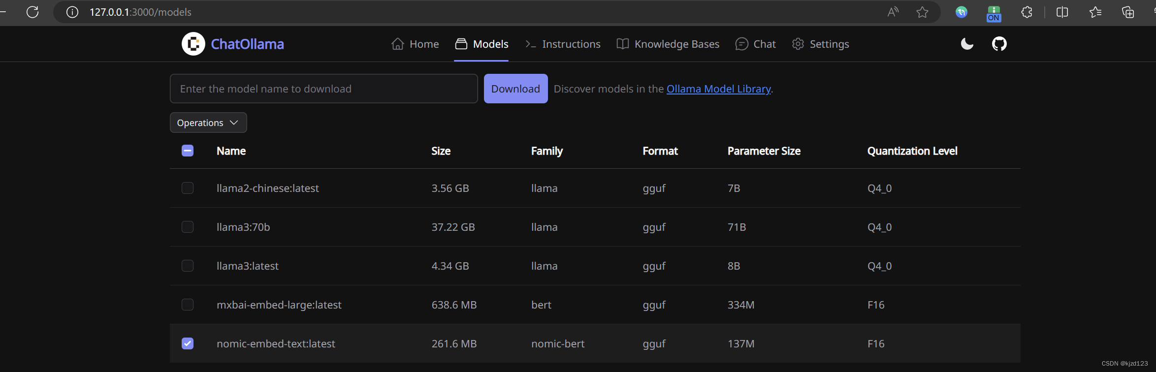
Task: Toggle the select-all checkbox in table header
Action: 188,151
